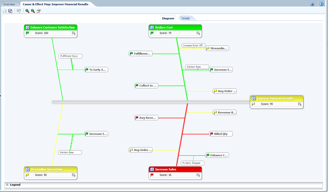Select the Billed Qty KPI node
This screenshot has width=328, height=192.
221,134
